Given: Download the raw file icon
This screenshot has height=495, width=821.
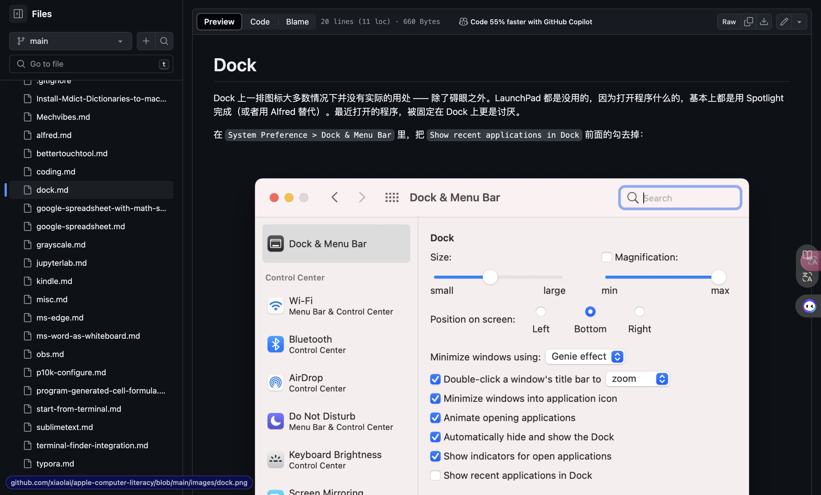Looking at the screenshot, I should (764, 22).
